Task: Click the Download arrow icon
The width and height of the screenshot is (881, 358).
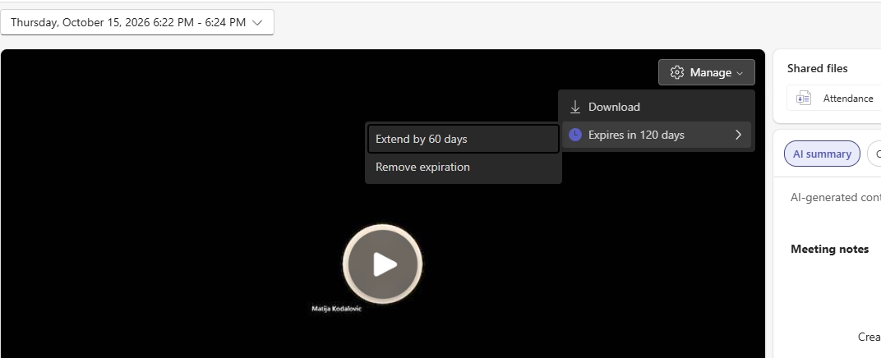Action: 574,107
